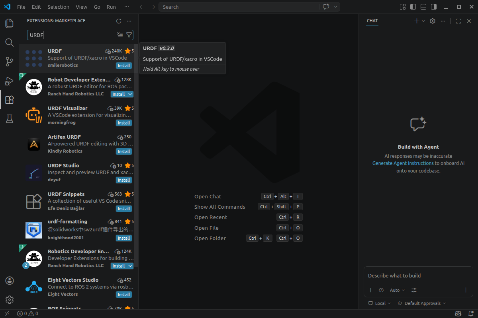Toggle the primary side bar
The width and height of the screenshot is (478, 318).
413,7
